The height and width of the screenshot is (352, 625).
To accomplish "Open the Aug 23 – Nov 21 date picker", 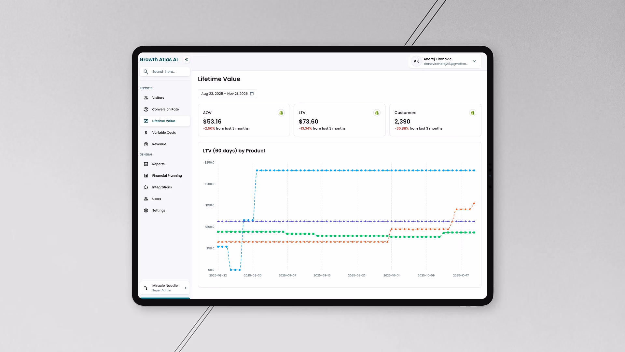I will [x=227, y=94].
